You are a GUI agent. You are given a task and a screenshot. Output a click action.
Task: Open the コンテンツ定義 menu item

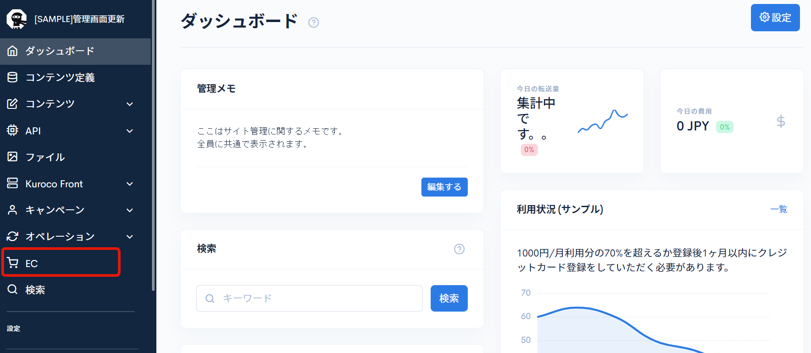60,78
